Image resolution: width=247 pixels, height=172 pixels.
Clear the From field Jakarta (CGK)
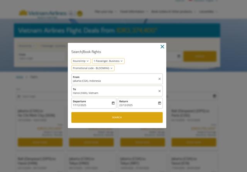click(159, 79)
